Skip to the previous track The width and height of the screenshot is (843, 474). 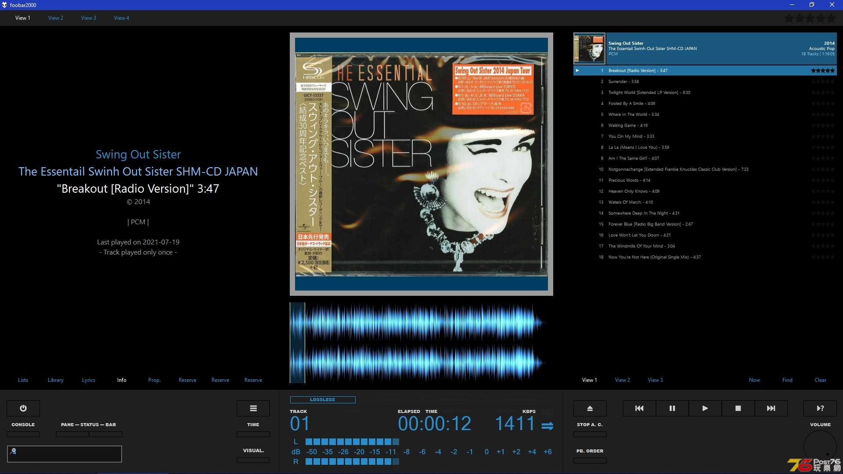click(639, 408)
